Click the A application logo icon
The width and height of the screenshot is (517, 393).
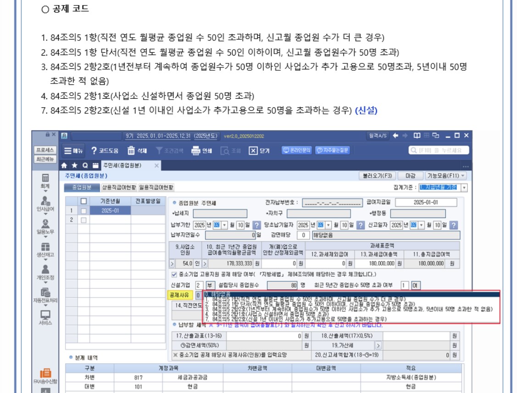[64, 135]
